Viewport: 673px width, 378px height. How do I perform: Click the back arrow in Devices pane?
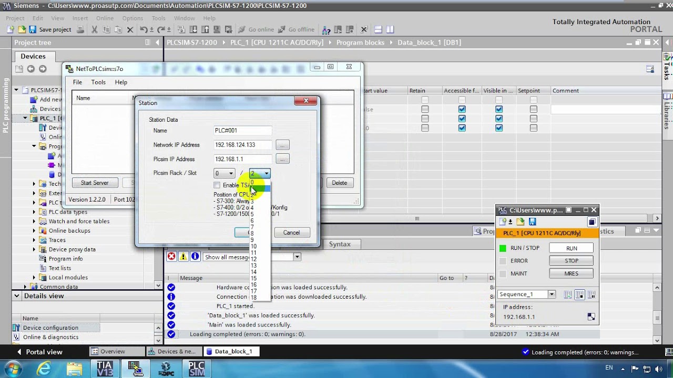click(x=30, y=69)
